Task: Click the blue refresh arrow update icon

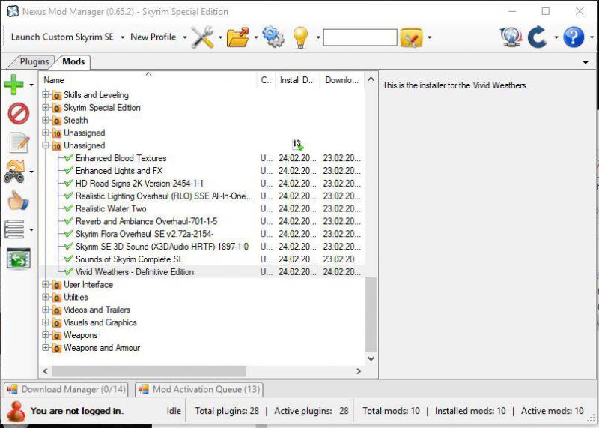Action: (537, 37)
